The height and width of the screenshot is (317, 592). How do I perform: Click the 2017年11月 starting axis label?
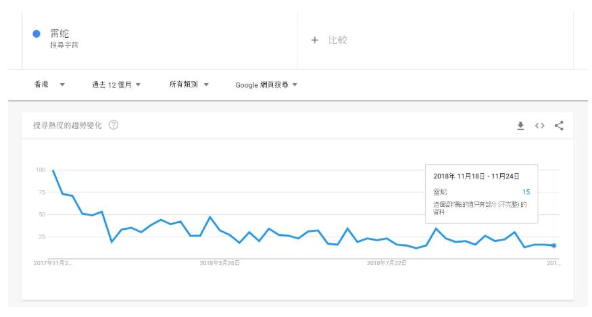click(53, 263)
